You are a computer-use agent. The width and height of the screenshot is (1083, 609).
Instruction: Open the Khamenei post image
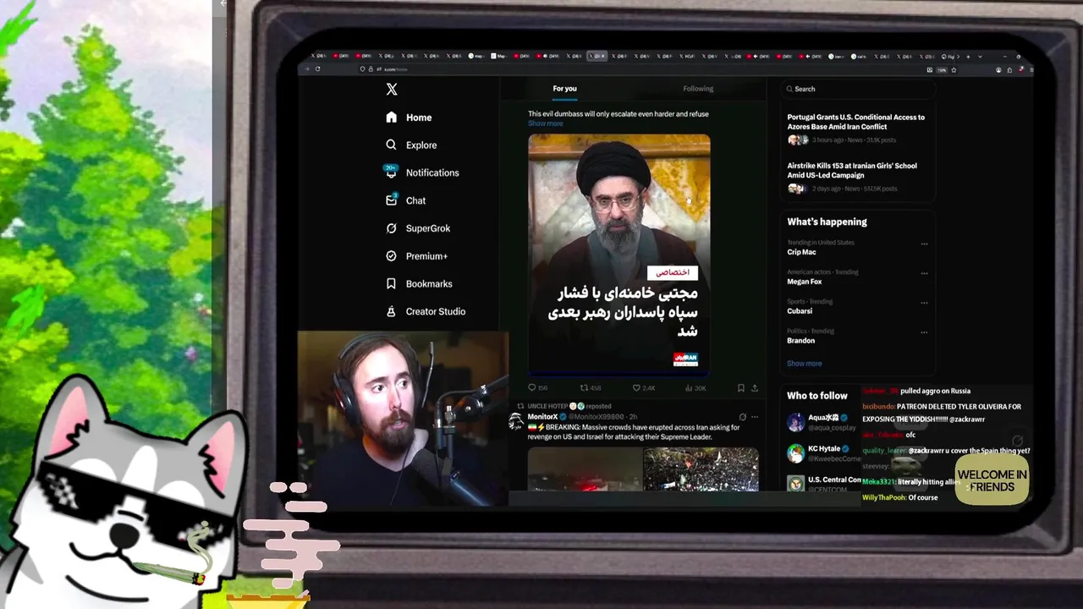(x=619, y=255)
